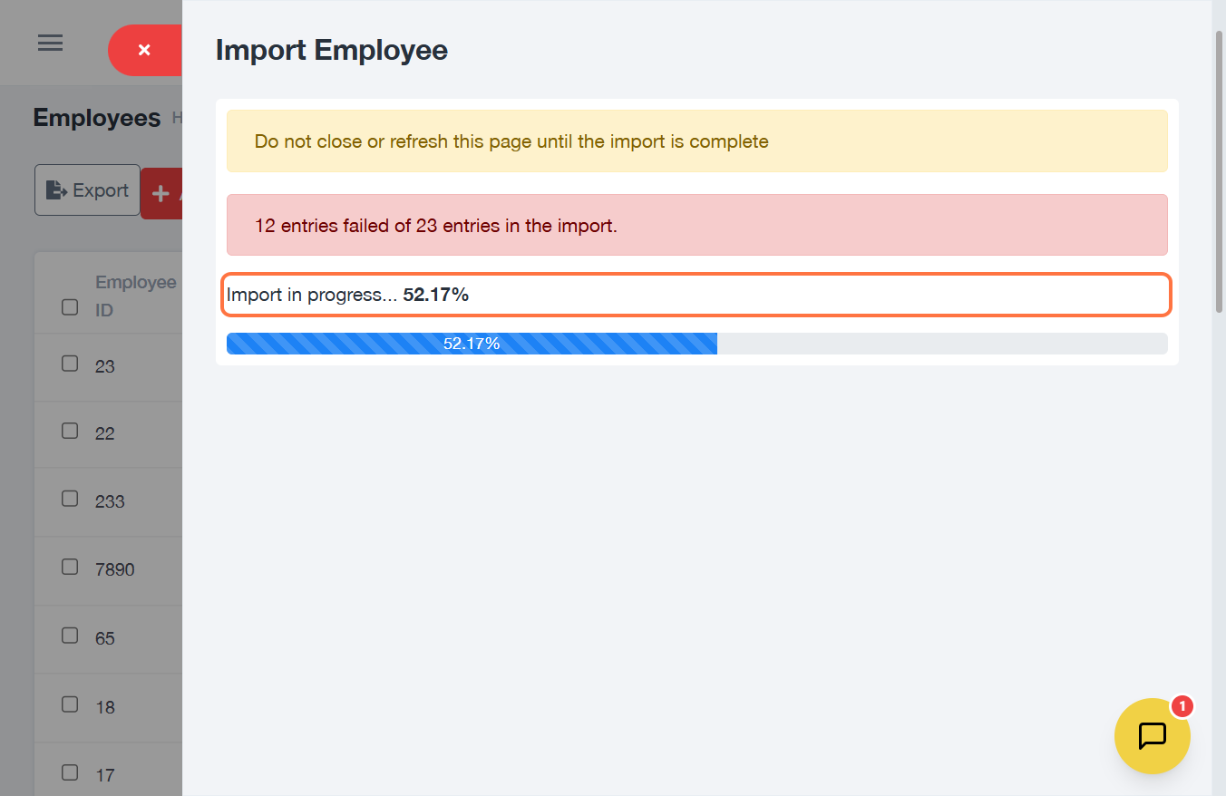This screenshot has width=1226, height=796.
Task: Open the hamburger navigation menu
Action: [x=50, y=43]
